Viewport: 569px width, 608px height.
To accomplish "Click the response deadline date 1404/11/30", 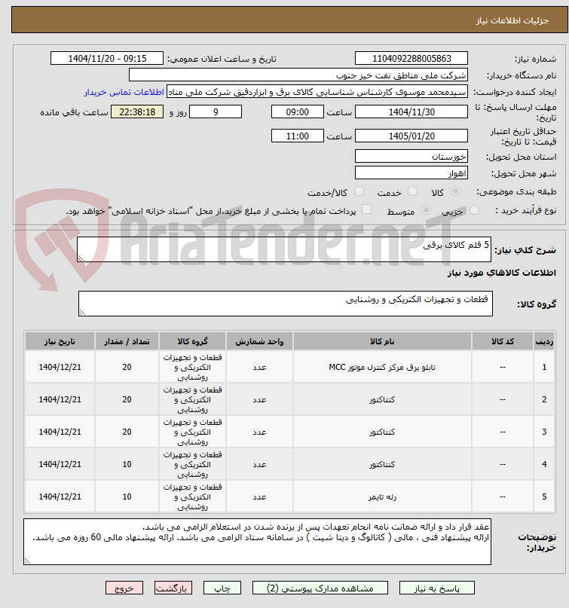I will 411,112.
